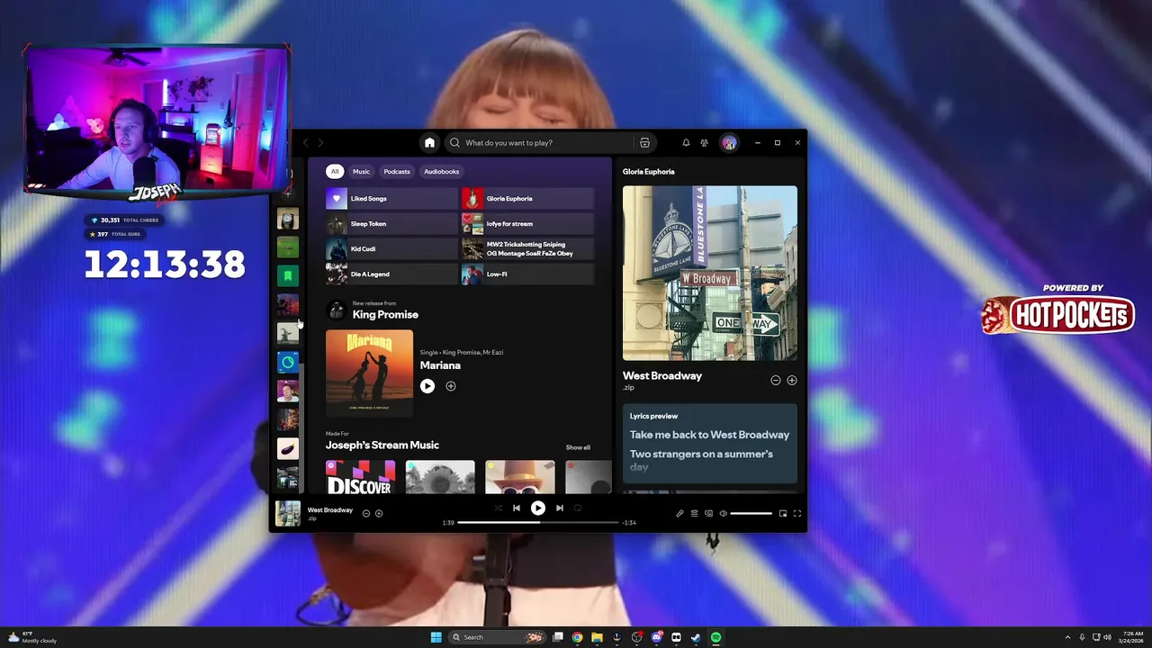Expand the system tray hidden icons chevron
This screenshot has height=648, width=1152.
[1067, 637]
